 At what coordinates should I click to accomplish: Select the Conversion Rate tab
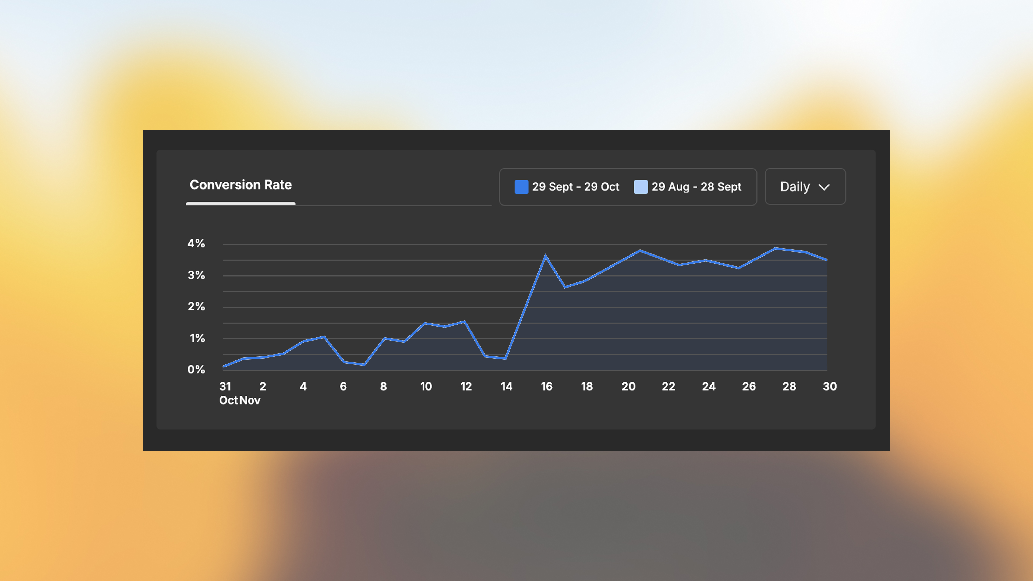(240, 185)
